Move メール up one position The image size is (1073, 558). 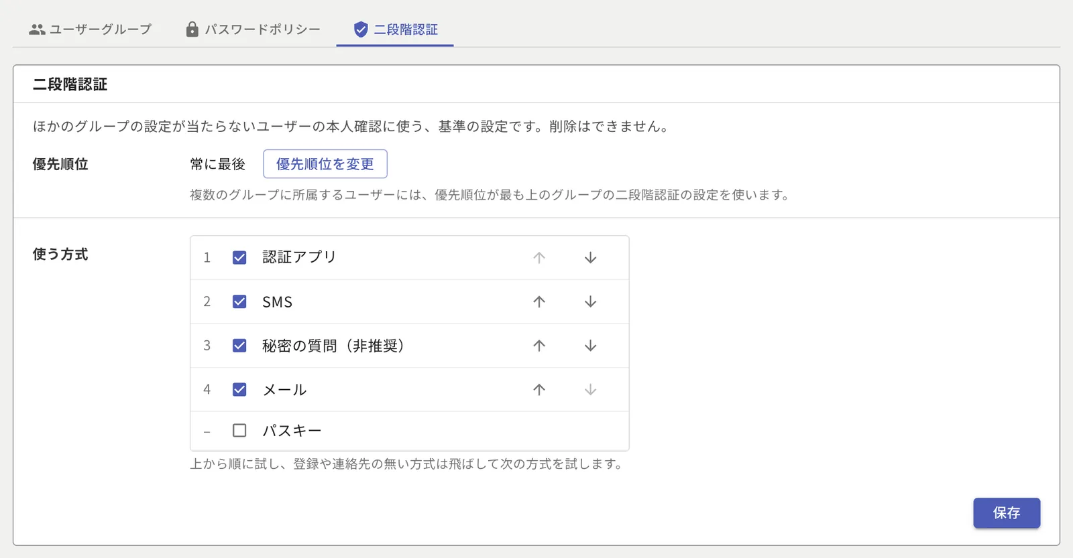[539, 390]
